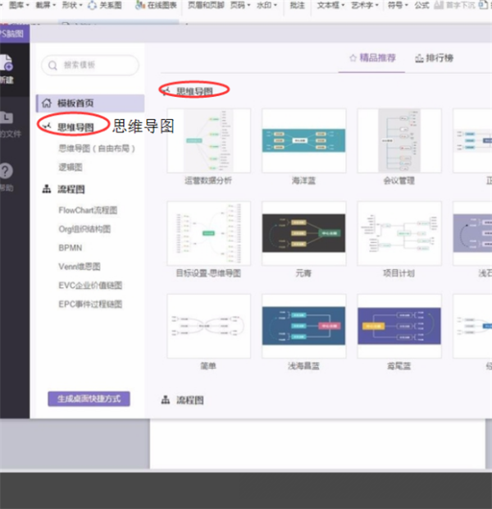Open the 文本框 text box dropdown
This screenshot has width=492, height=509.
[330, 5]
